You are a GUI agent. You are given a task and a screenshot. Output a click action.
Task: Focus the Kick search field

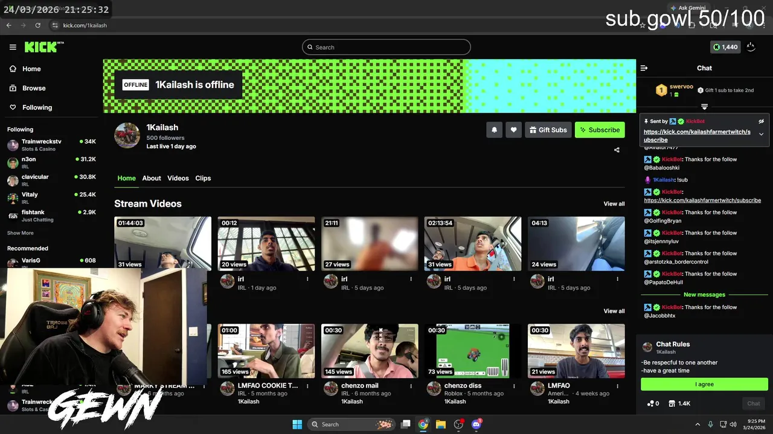pos(386,47)
